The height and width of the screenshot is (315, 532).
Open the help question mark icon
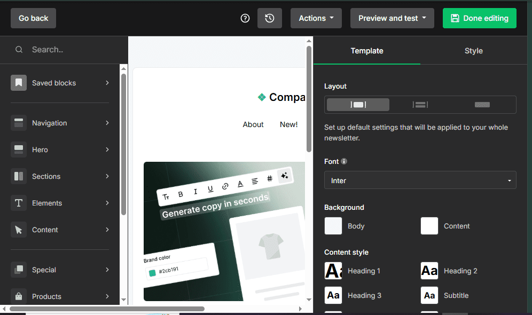[245, 18]
